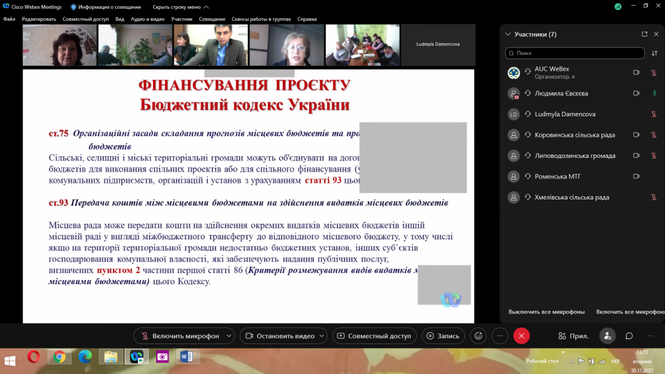Click the participants panel icon in toolbar
Viewport: 665px width, 374px height.
point(607,336)
